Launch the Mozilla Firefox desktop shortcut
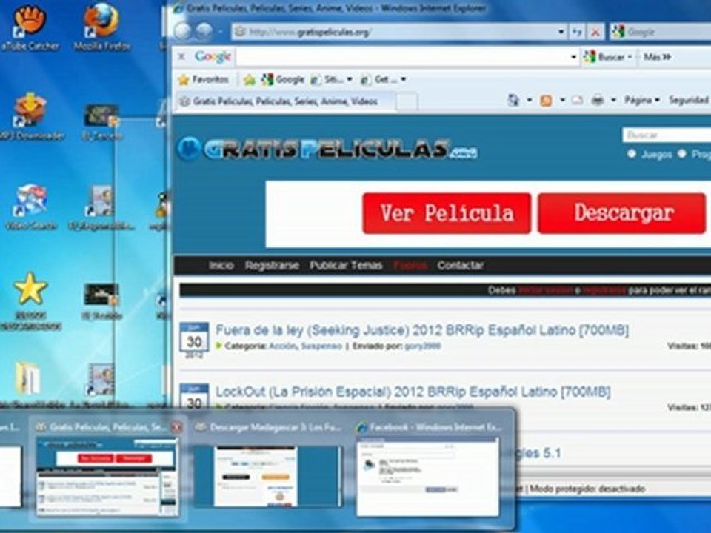 [x=101, y=27]
